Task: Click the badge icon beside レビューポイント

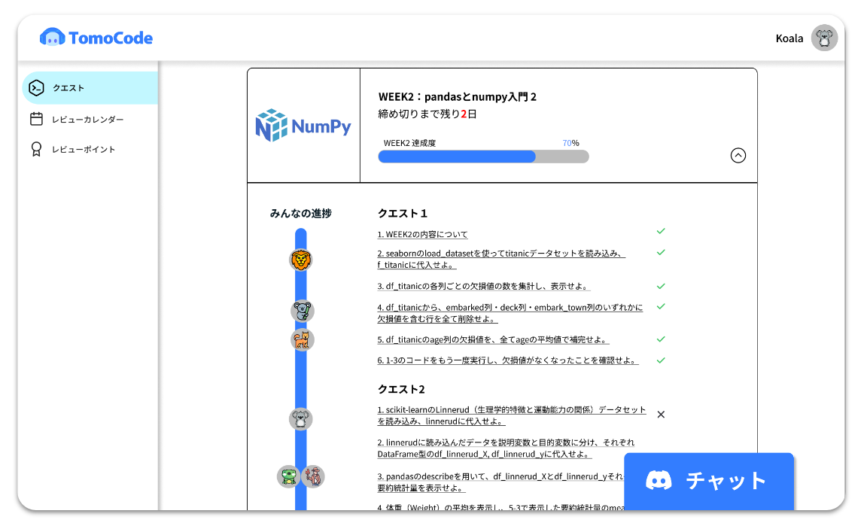Action: tap(37, 149)
